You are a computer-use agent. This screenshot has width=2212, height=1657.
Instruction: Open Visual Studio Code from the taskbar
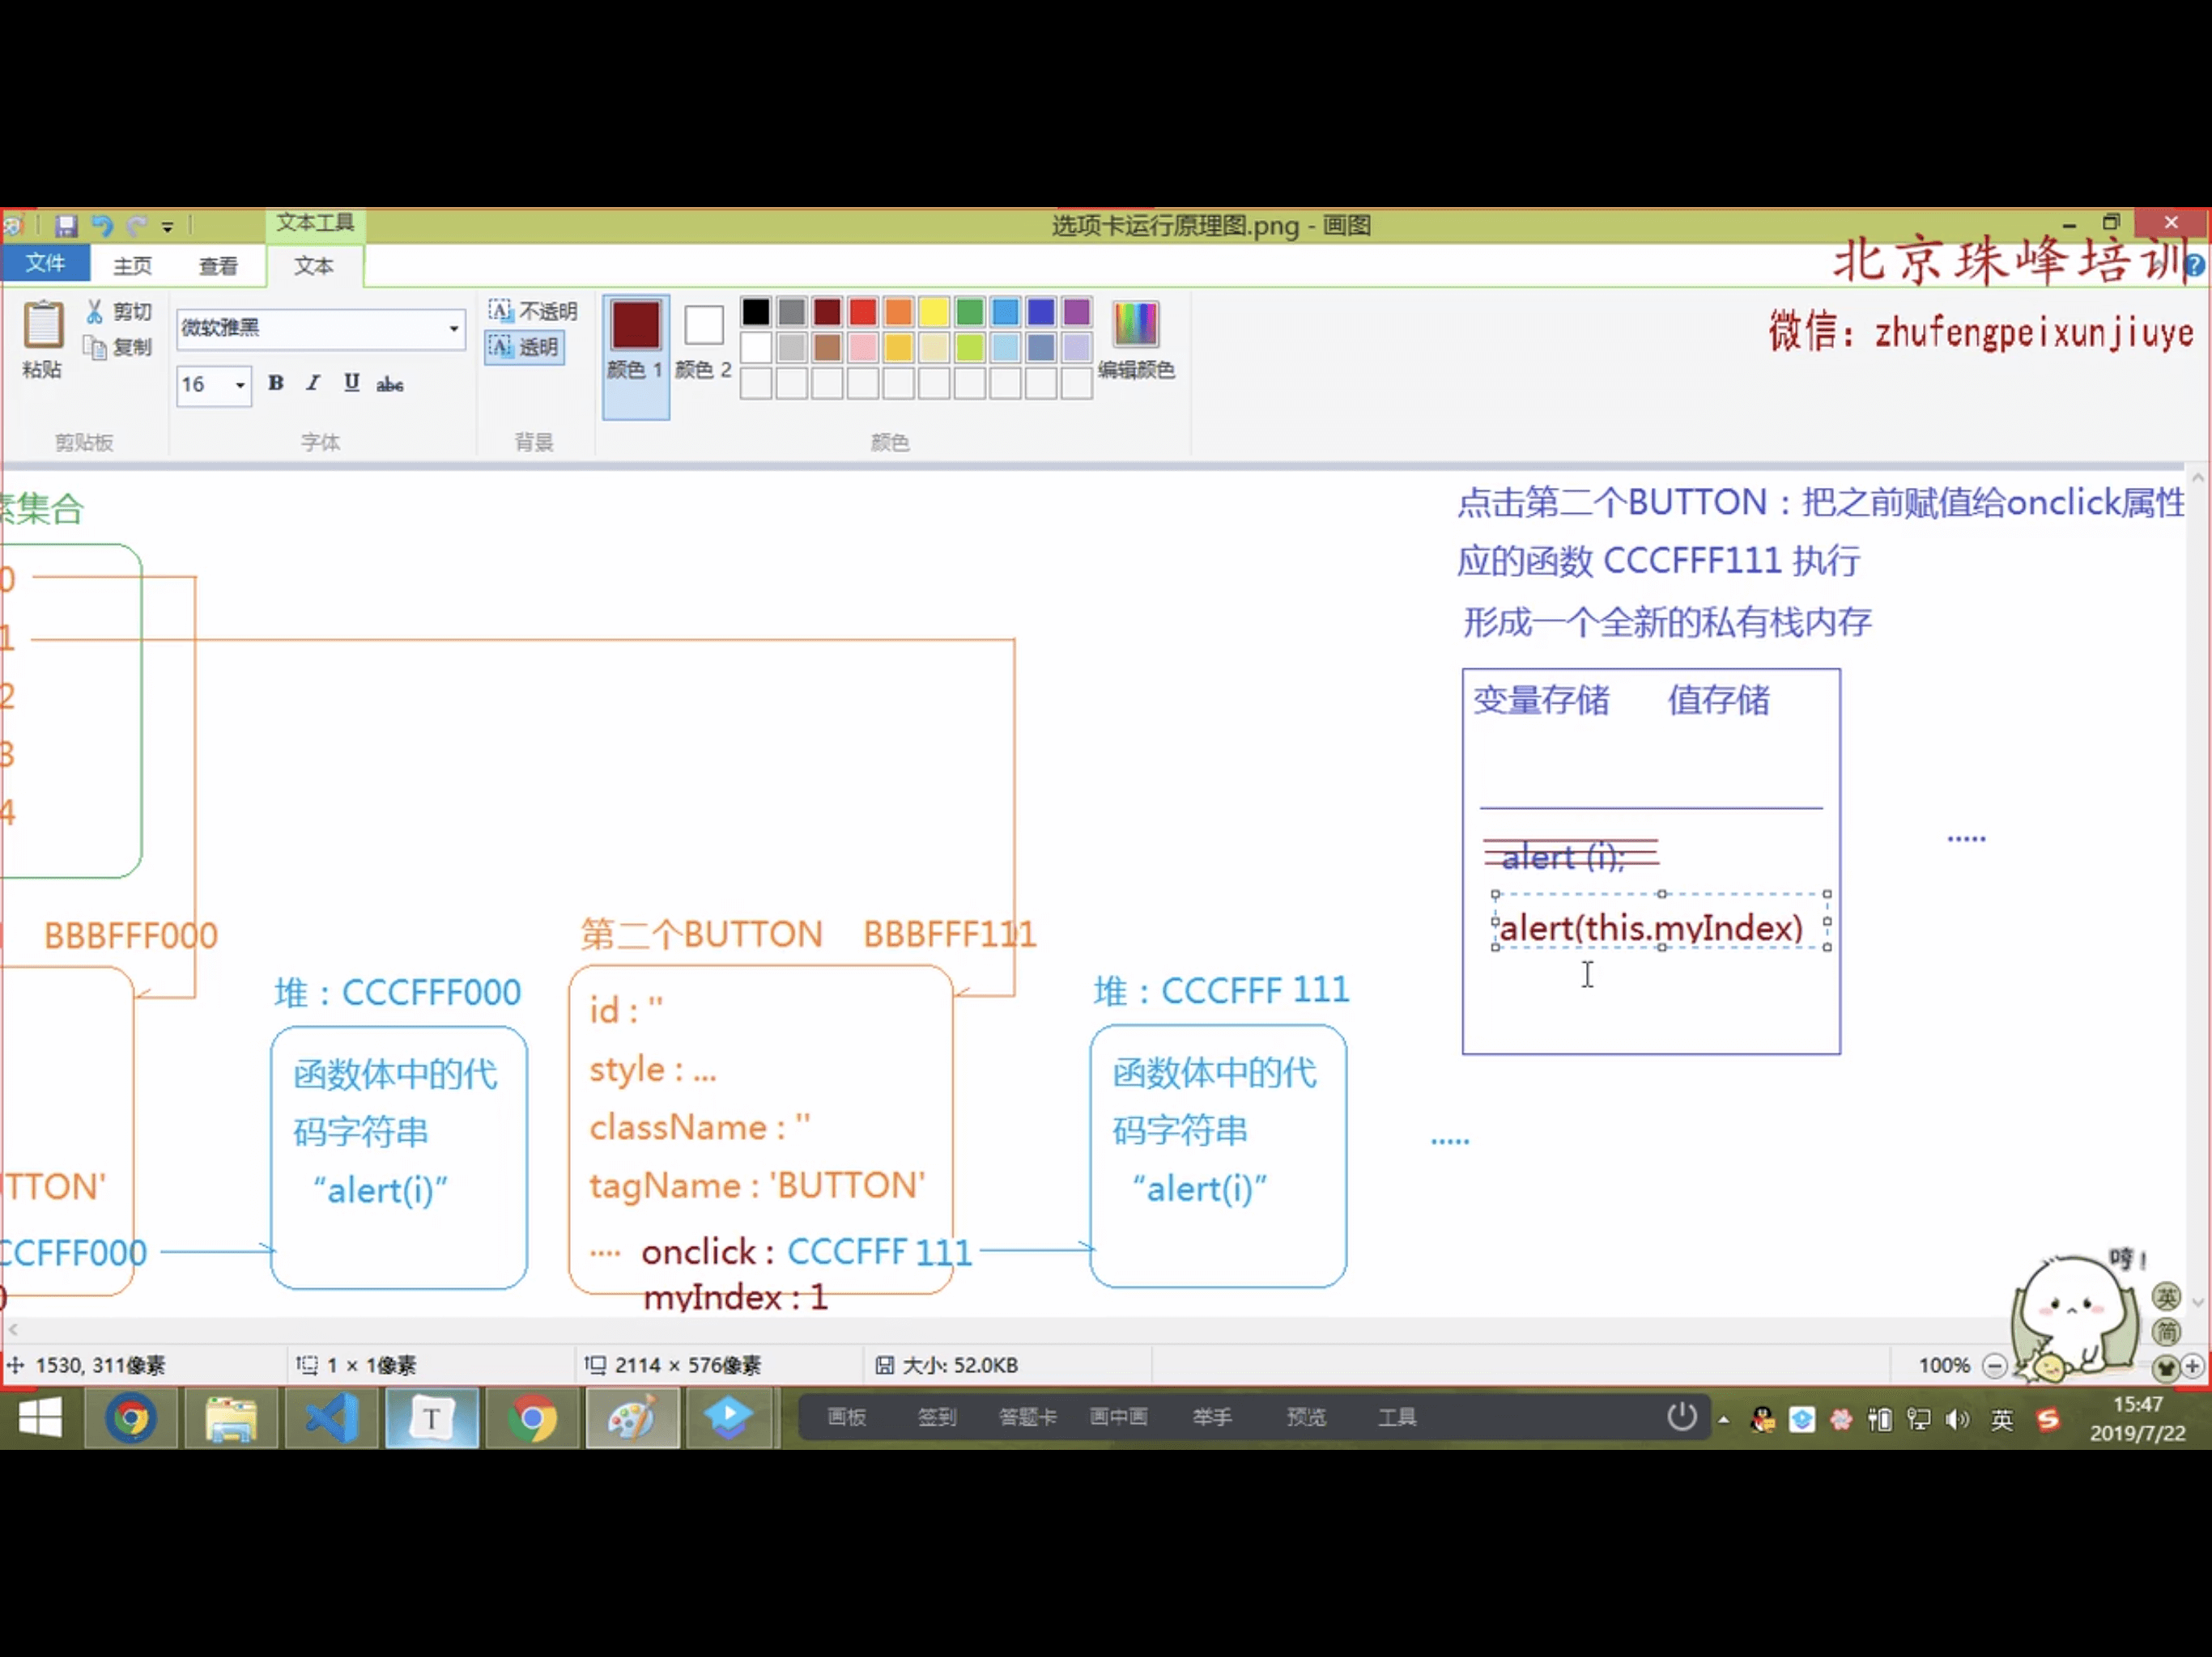tap(331, 1418)
